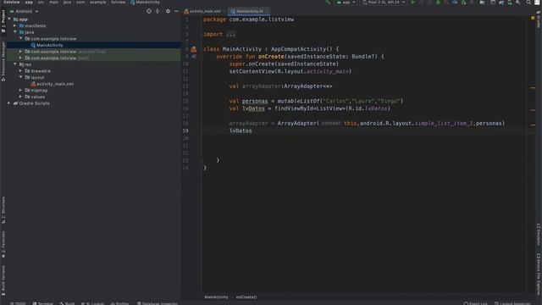The image size is (542, 305).
Task: Click 'app' in the navigation bar
Action: tap(29, 3)
